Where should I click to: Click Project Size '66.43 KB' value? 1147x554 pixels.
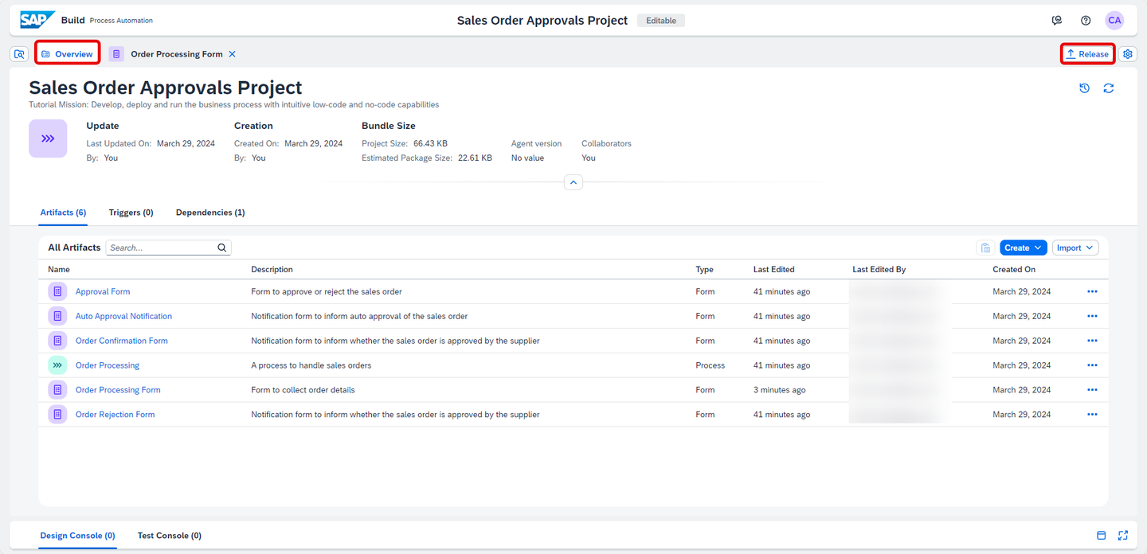[x=430, y=143]
